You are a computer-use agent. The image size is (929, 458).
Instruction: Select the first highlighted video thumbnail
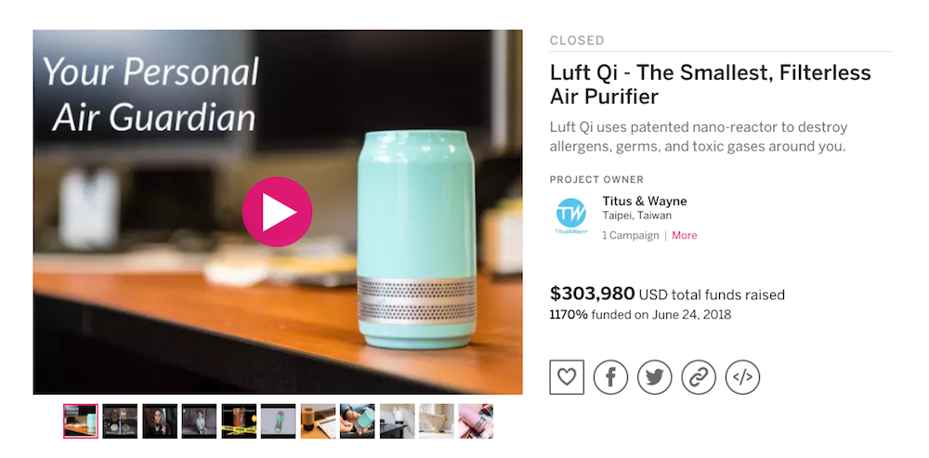point(81,421)
